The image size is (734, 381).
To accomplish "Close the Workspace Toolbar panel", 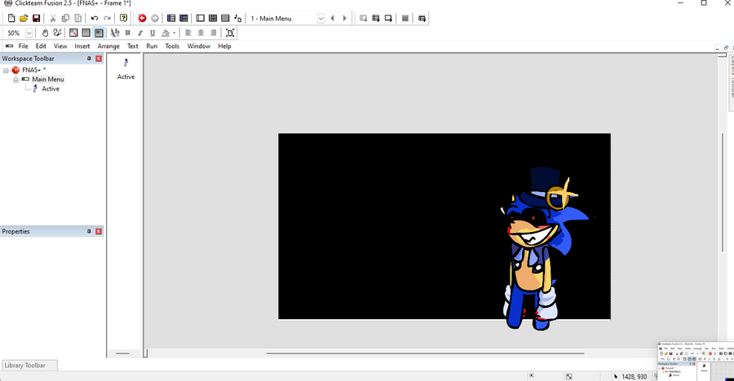I will (99, 59).
